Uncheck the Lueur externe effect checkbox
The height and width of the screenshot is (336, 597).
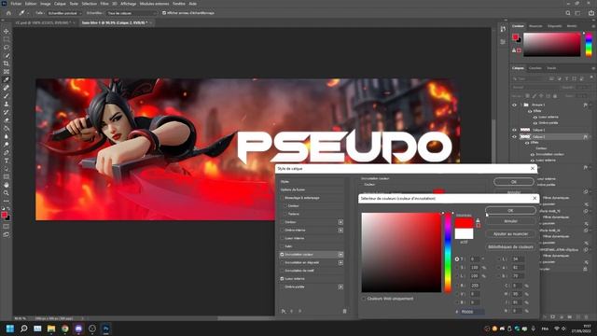(x=282, y=279)
